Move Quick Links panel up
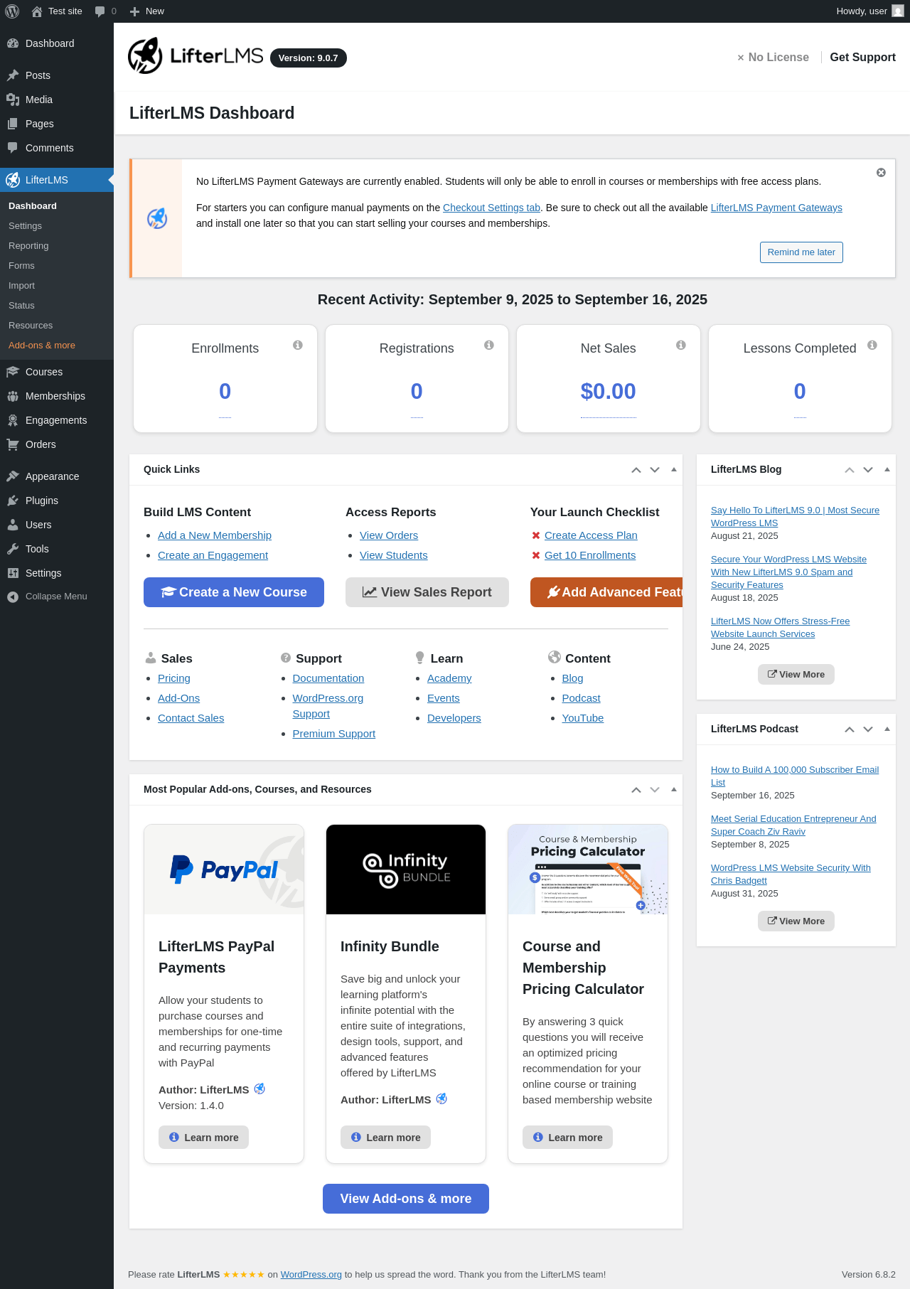The height and width of the screenshot is (1289, 910). coord(636,470)
